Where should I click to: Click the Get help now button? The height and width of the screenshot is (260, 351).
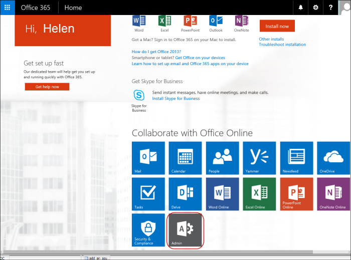[47, 87]
